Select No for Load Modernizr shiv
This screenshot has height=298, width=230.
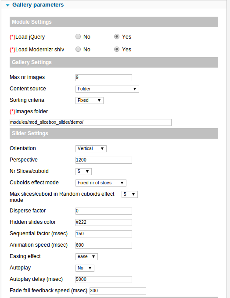78,50
